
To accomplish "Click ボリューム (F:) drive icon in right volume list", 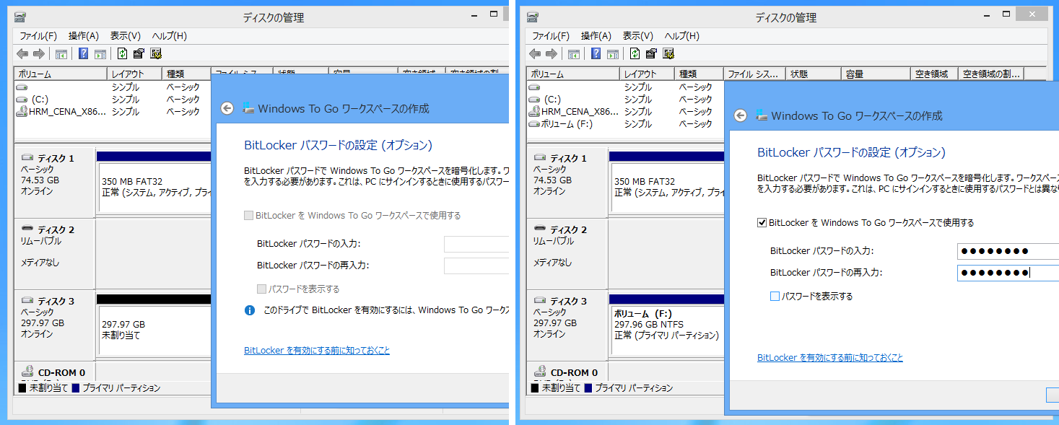I will 535,124.
